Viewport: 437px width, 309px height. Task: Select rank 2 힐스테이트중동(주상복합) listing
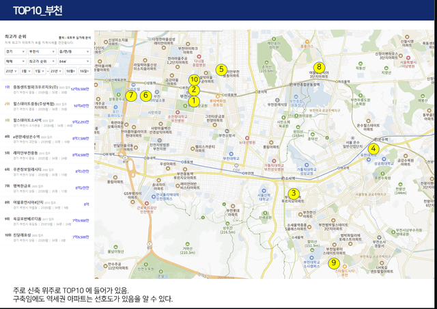(47, 106)
